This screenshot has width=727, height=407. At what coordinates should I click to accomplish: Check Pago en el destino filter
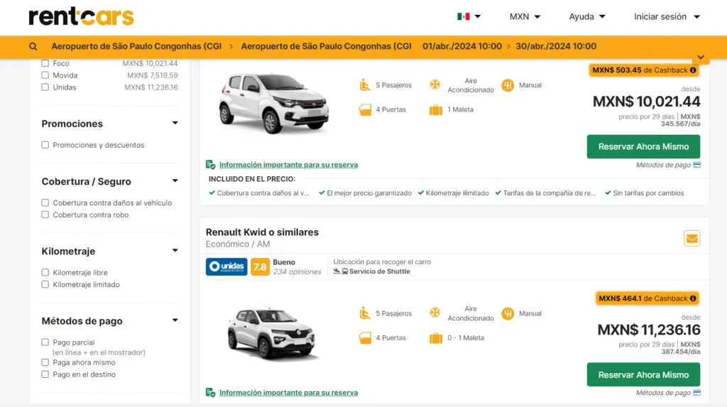pos(45,374)
